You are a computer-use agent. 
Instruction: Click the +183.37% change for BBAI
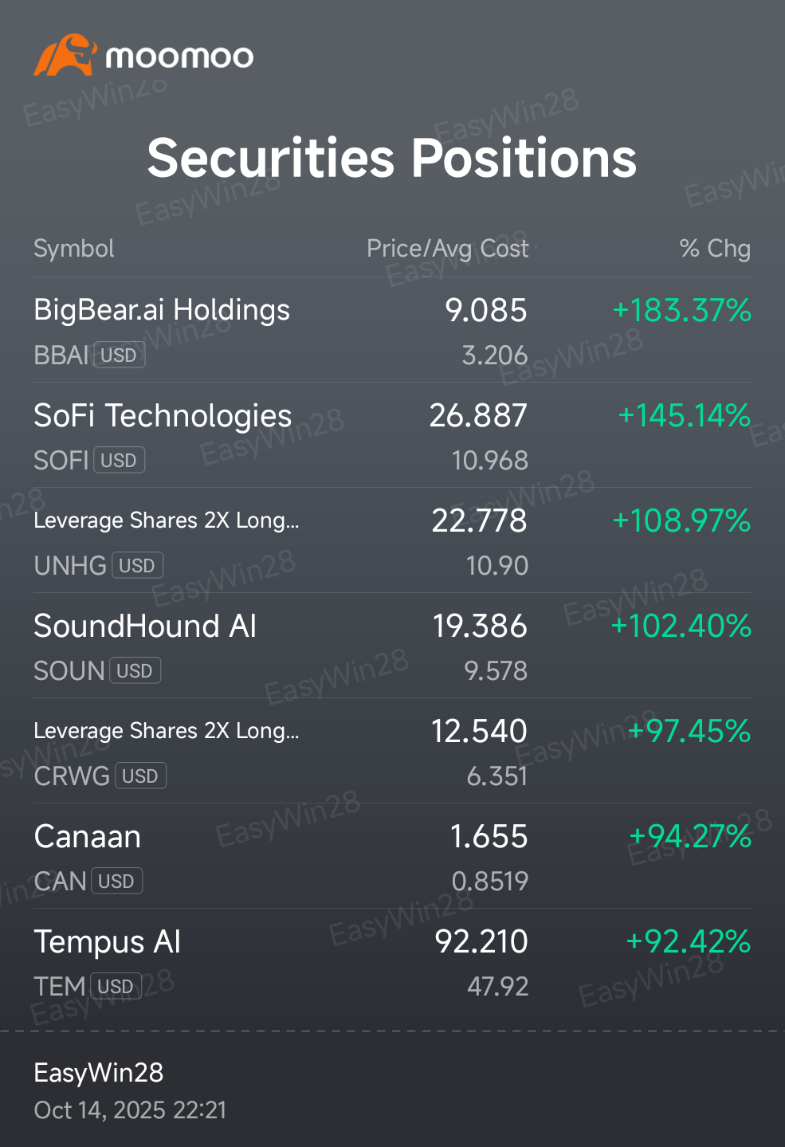coord(681,310)
